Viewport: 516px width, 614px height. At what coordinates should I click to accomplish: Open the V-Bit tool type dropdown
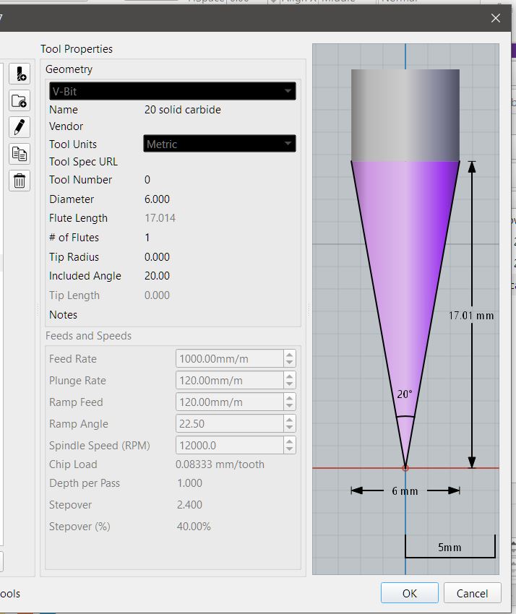172,91
